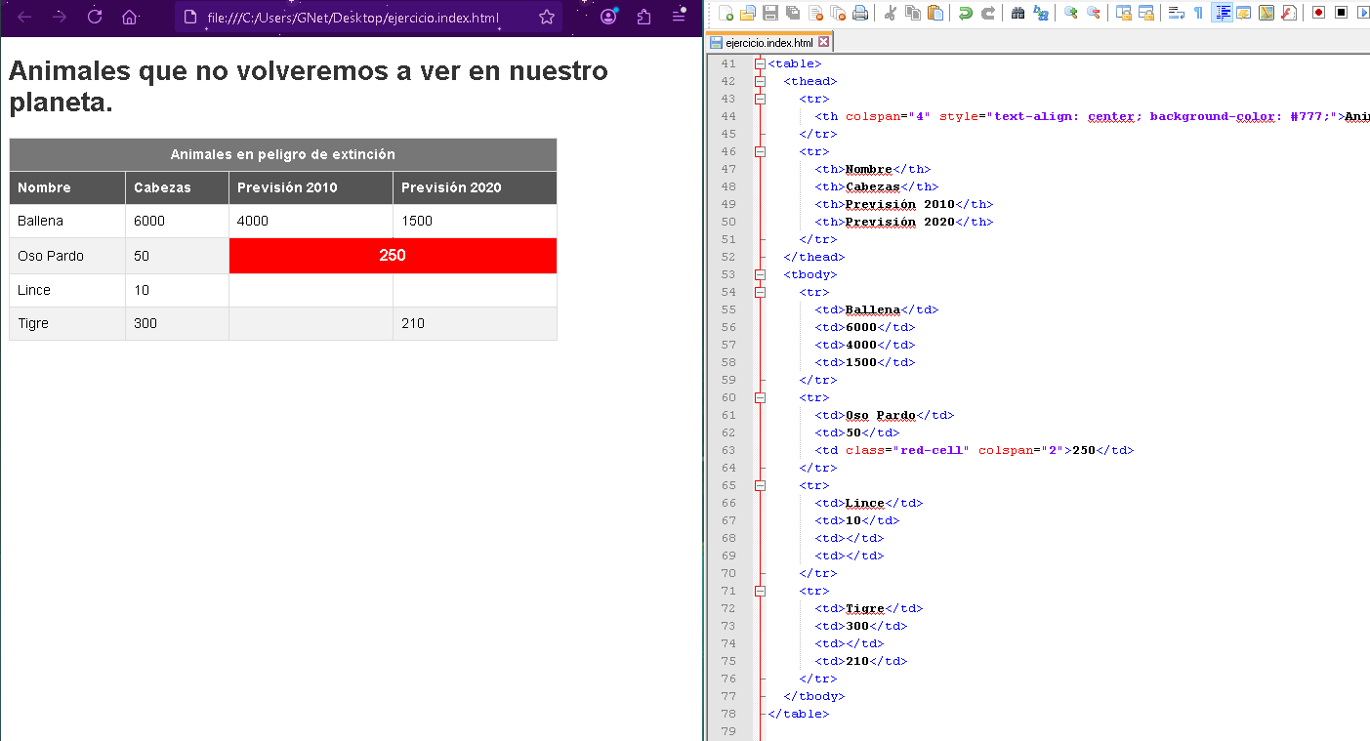Open Find with the binoculars icon

[x=1017, y=13]
